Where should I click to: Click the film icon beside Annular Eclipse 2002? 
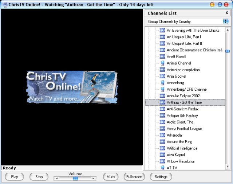[162, 96]
